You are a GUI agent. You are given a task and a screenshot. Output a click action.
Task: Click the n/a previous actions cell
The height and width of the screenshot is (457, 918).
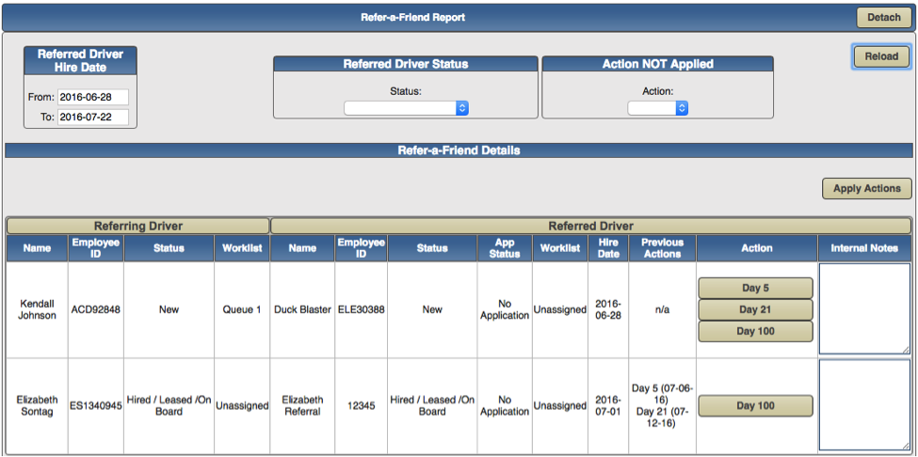pos(662,309)
